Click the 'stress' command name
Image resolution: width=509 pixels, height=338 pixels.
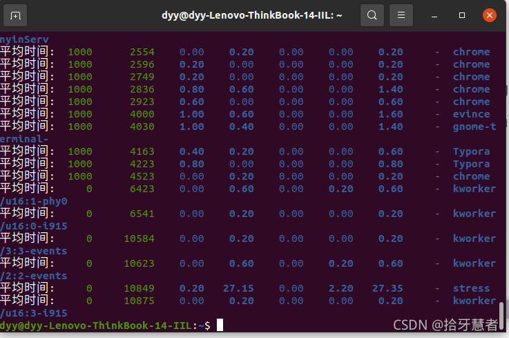[471, 288]
